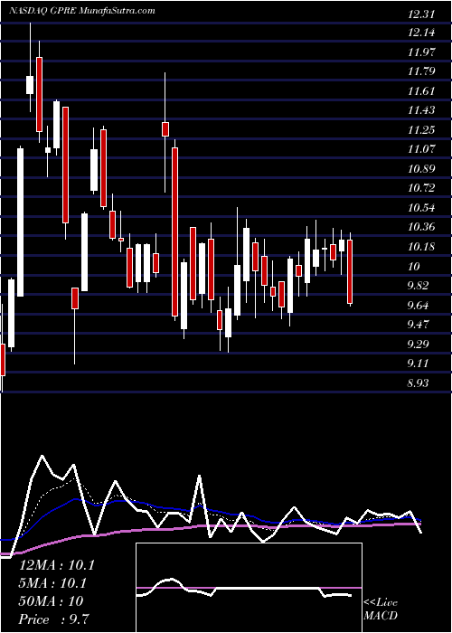Click the 10.36 price axis label
This screenshot has height=633, width=452.
tap(421, 227)
